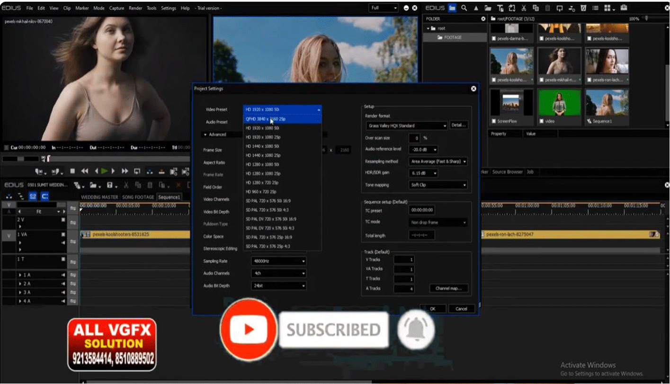Click the Channel map... button

click(x=449, y=288)
